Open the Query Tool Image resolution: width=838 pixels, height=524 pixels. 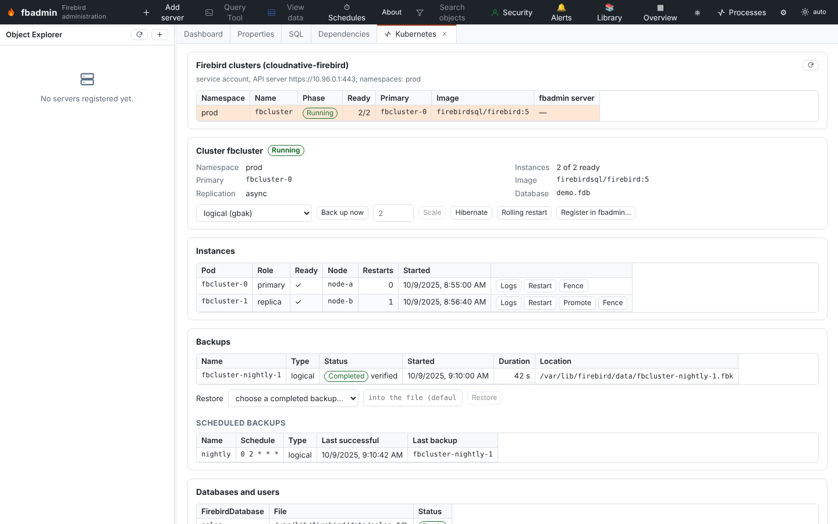click(227, 12)
